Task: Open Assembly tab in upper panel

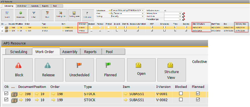Action: coord(35,6)
